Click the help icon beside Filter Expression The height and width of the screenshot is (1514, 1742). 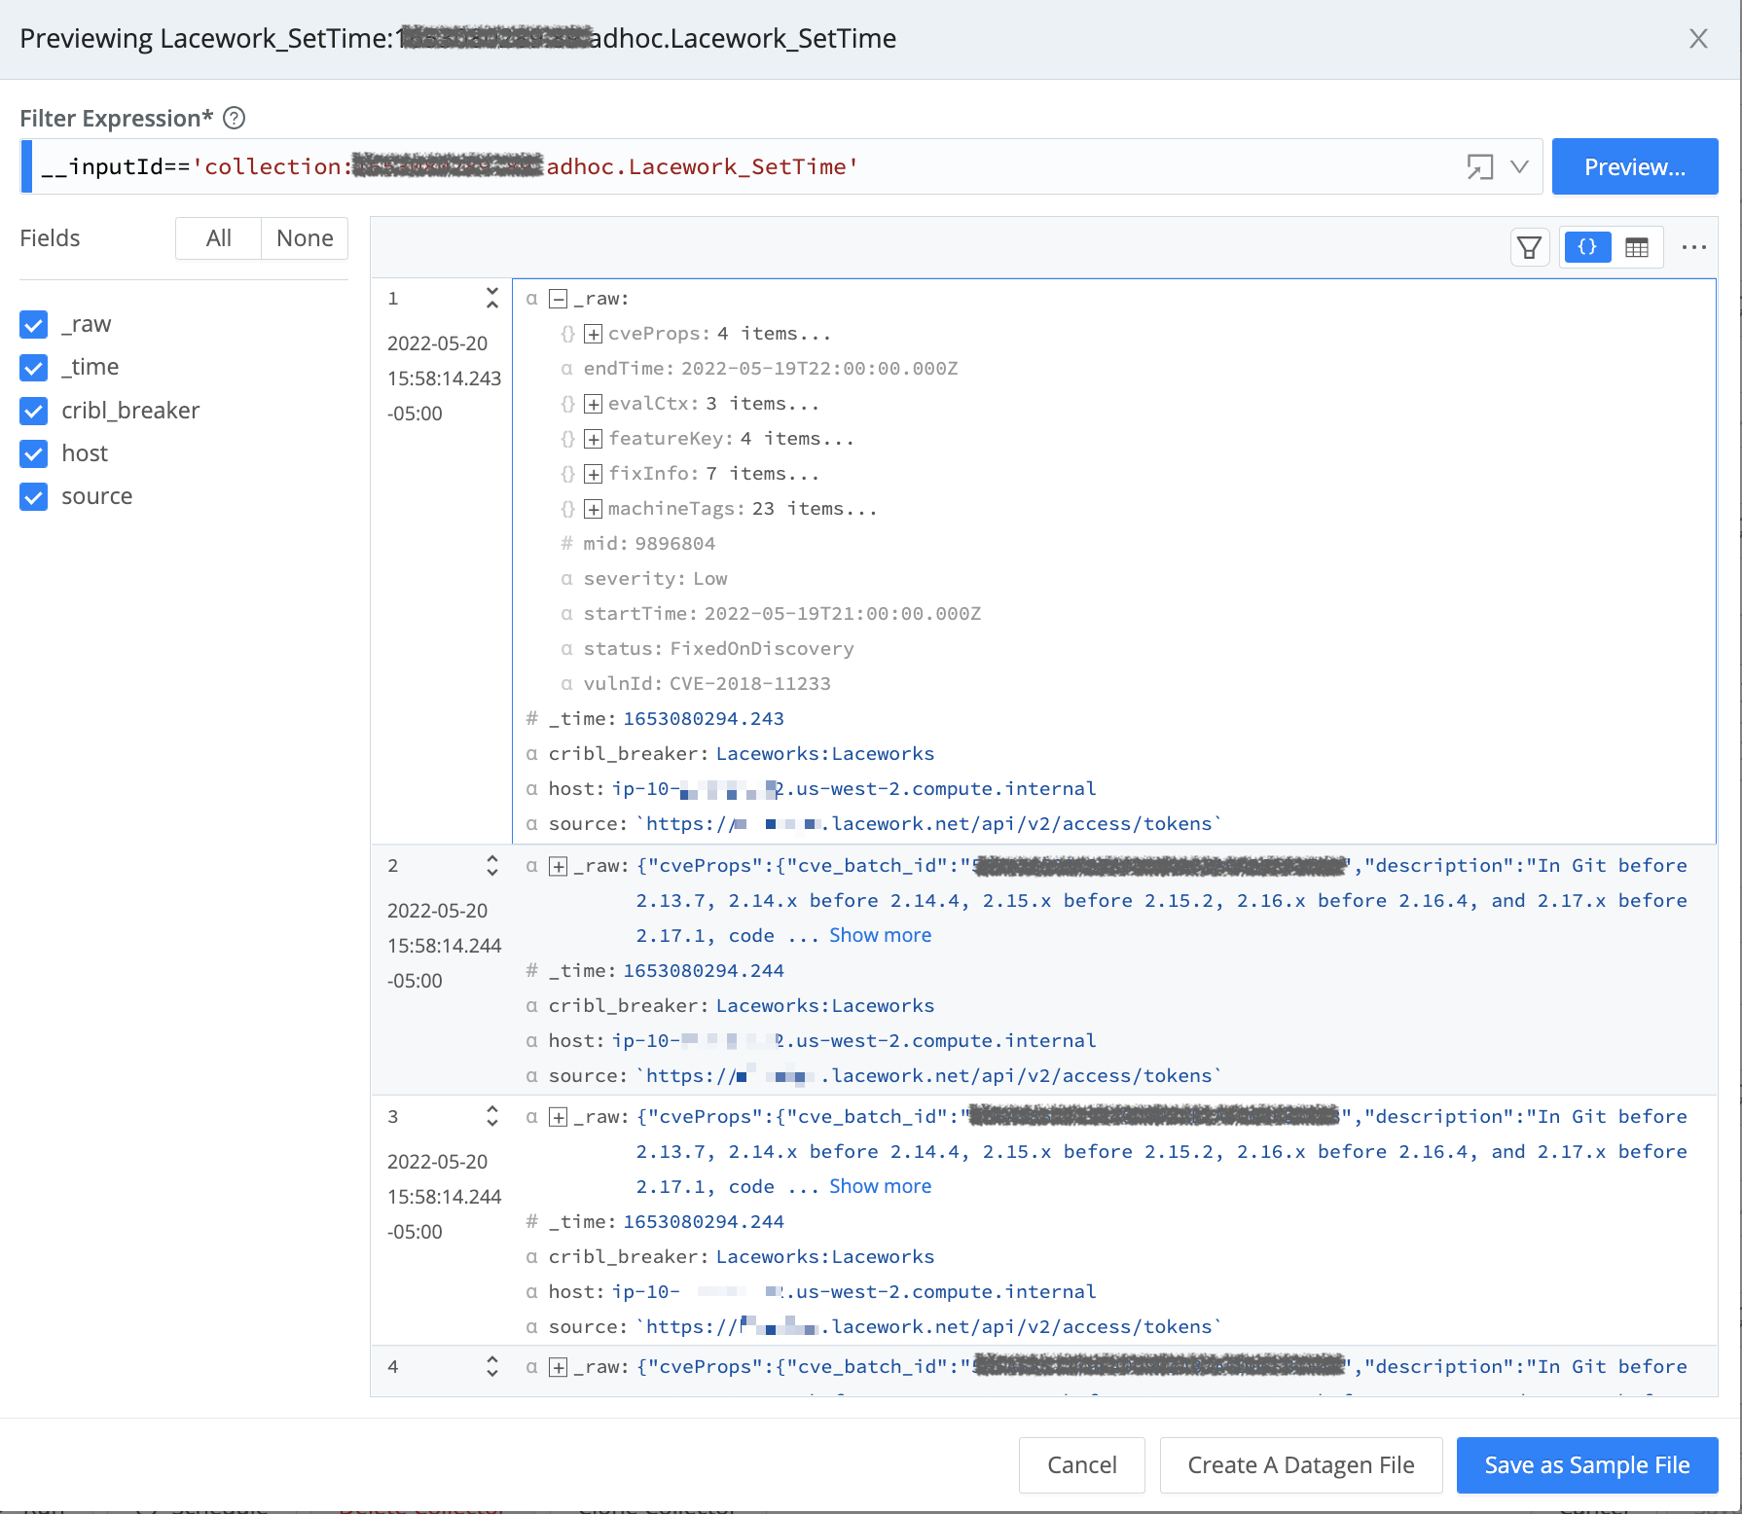point(233,118)
